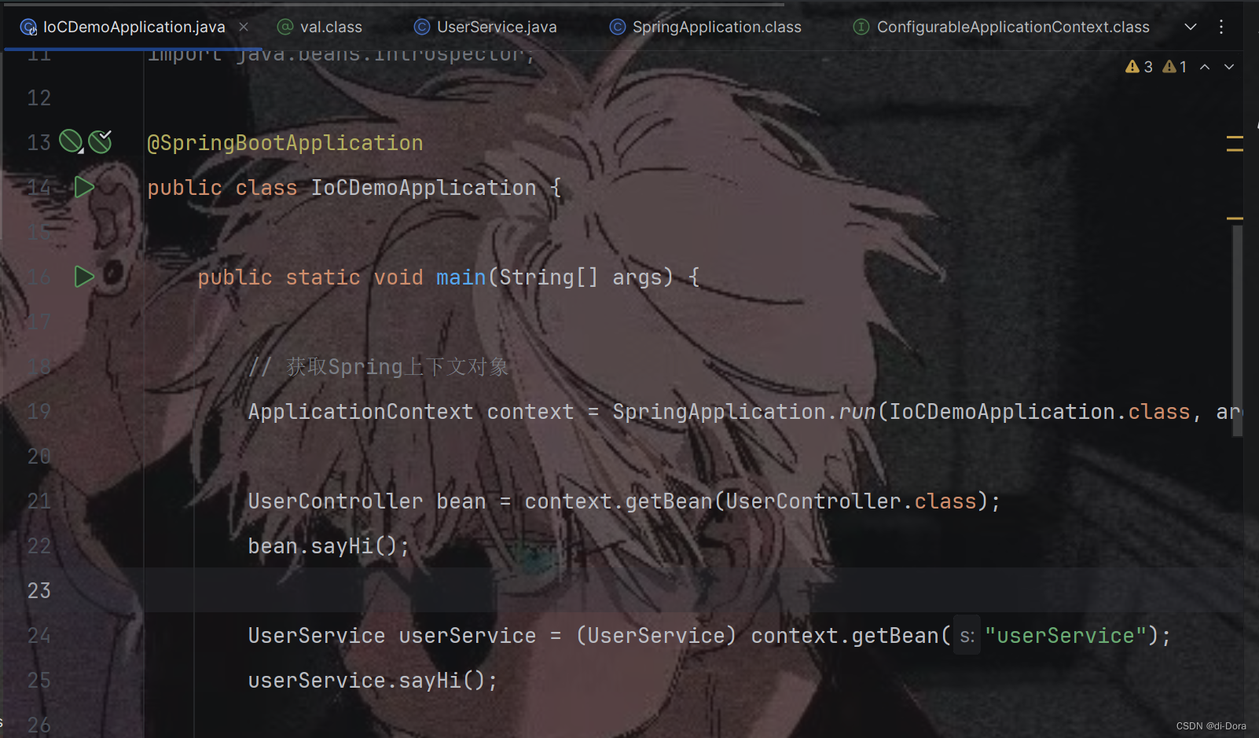Open the UserService.java tab
1259x738 pixels.
[486, 27]
